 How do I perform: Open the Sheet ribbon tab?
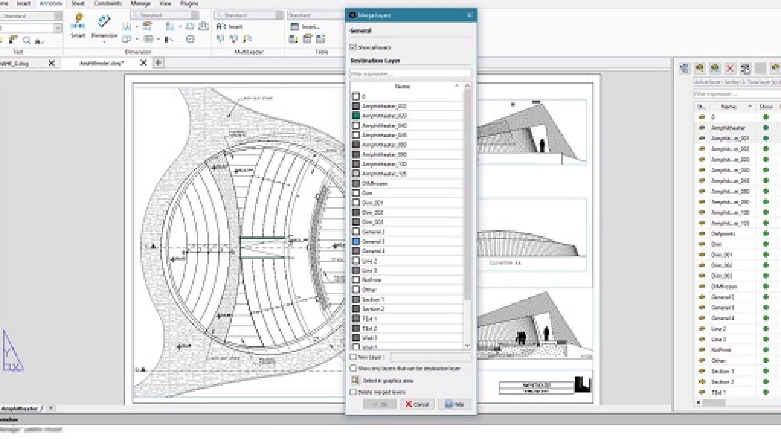[x=78, y=3]
